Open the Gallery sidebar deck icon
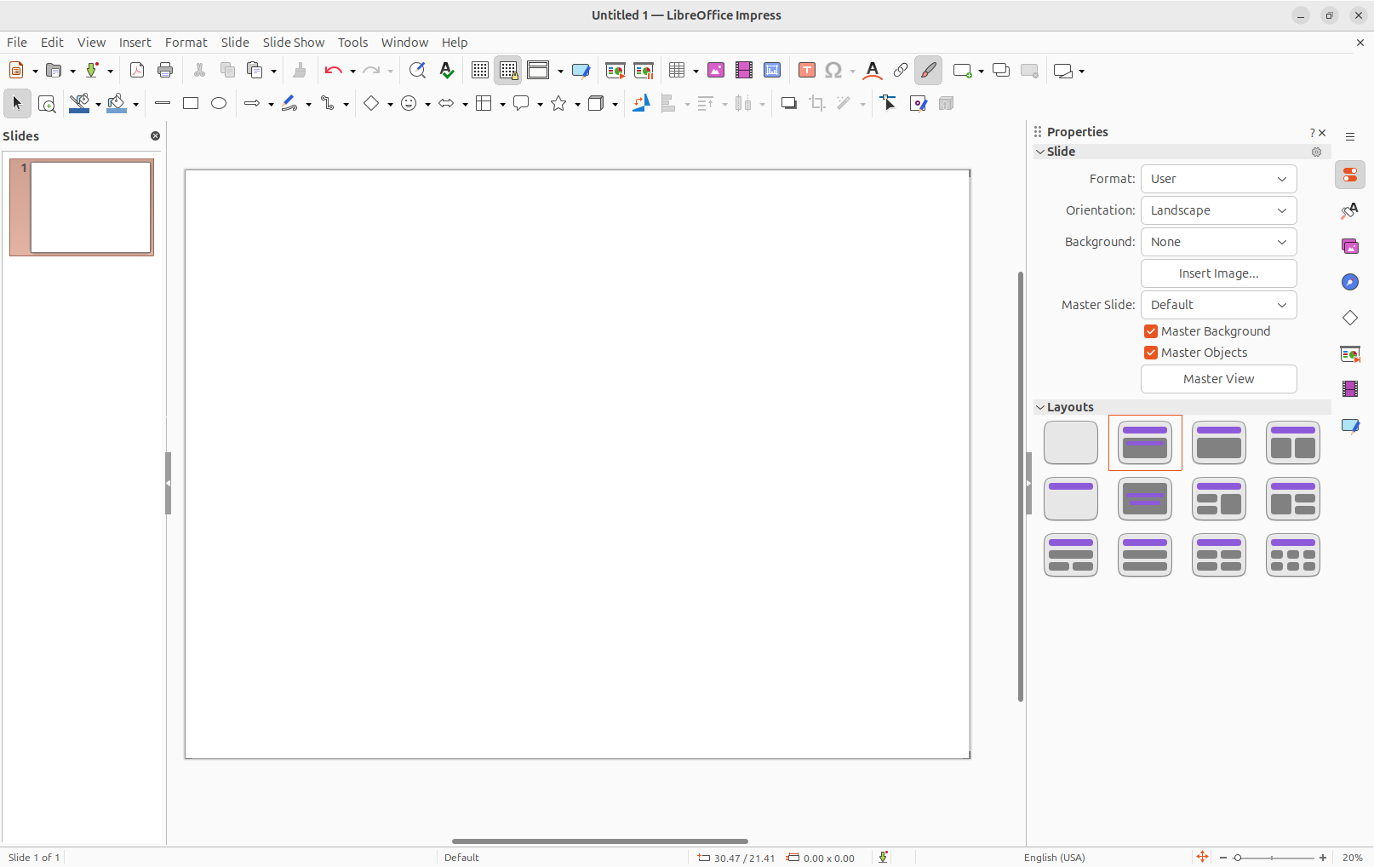Image resolution: width=1374 pixels, height=867 pixels. click(x=1350, y=246)
